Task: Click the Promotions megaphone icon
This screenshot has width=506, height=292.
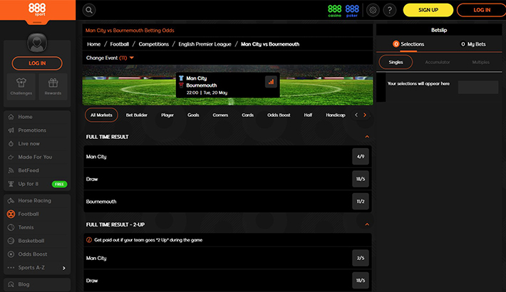Action: (11, 130)
